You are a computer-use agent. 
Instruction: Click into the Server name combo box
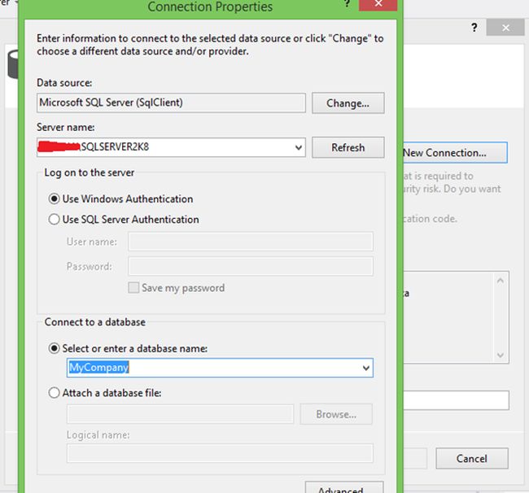click(x=171, y=147)
